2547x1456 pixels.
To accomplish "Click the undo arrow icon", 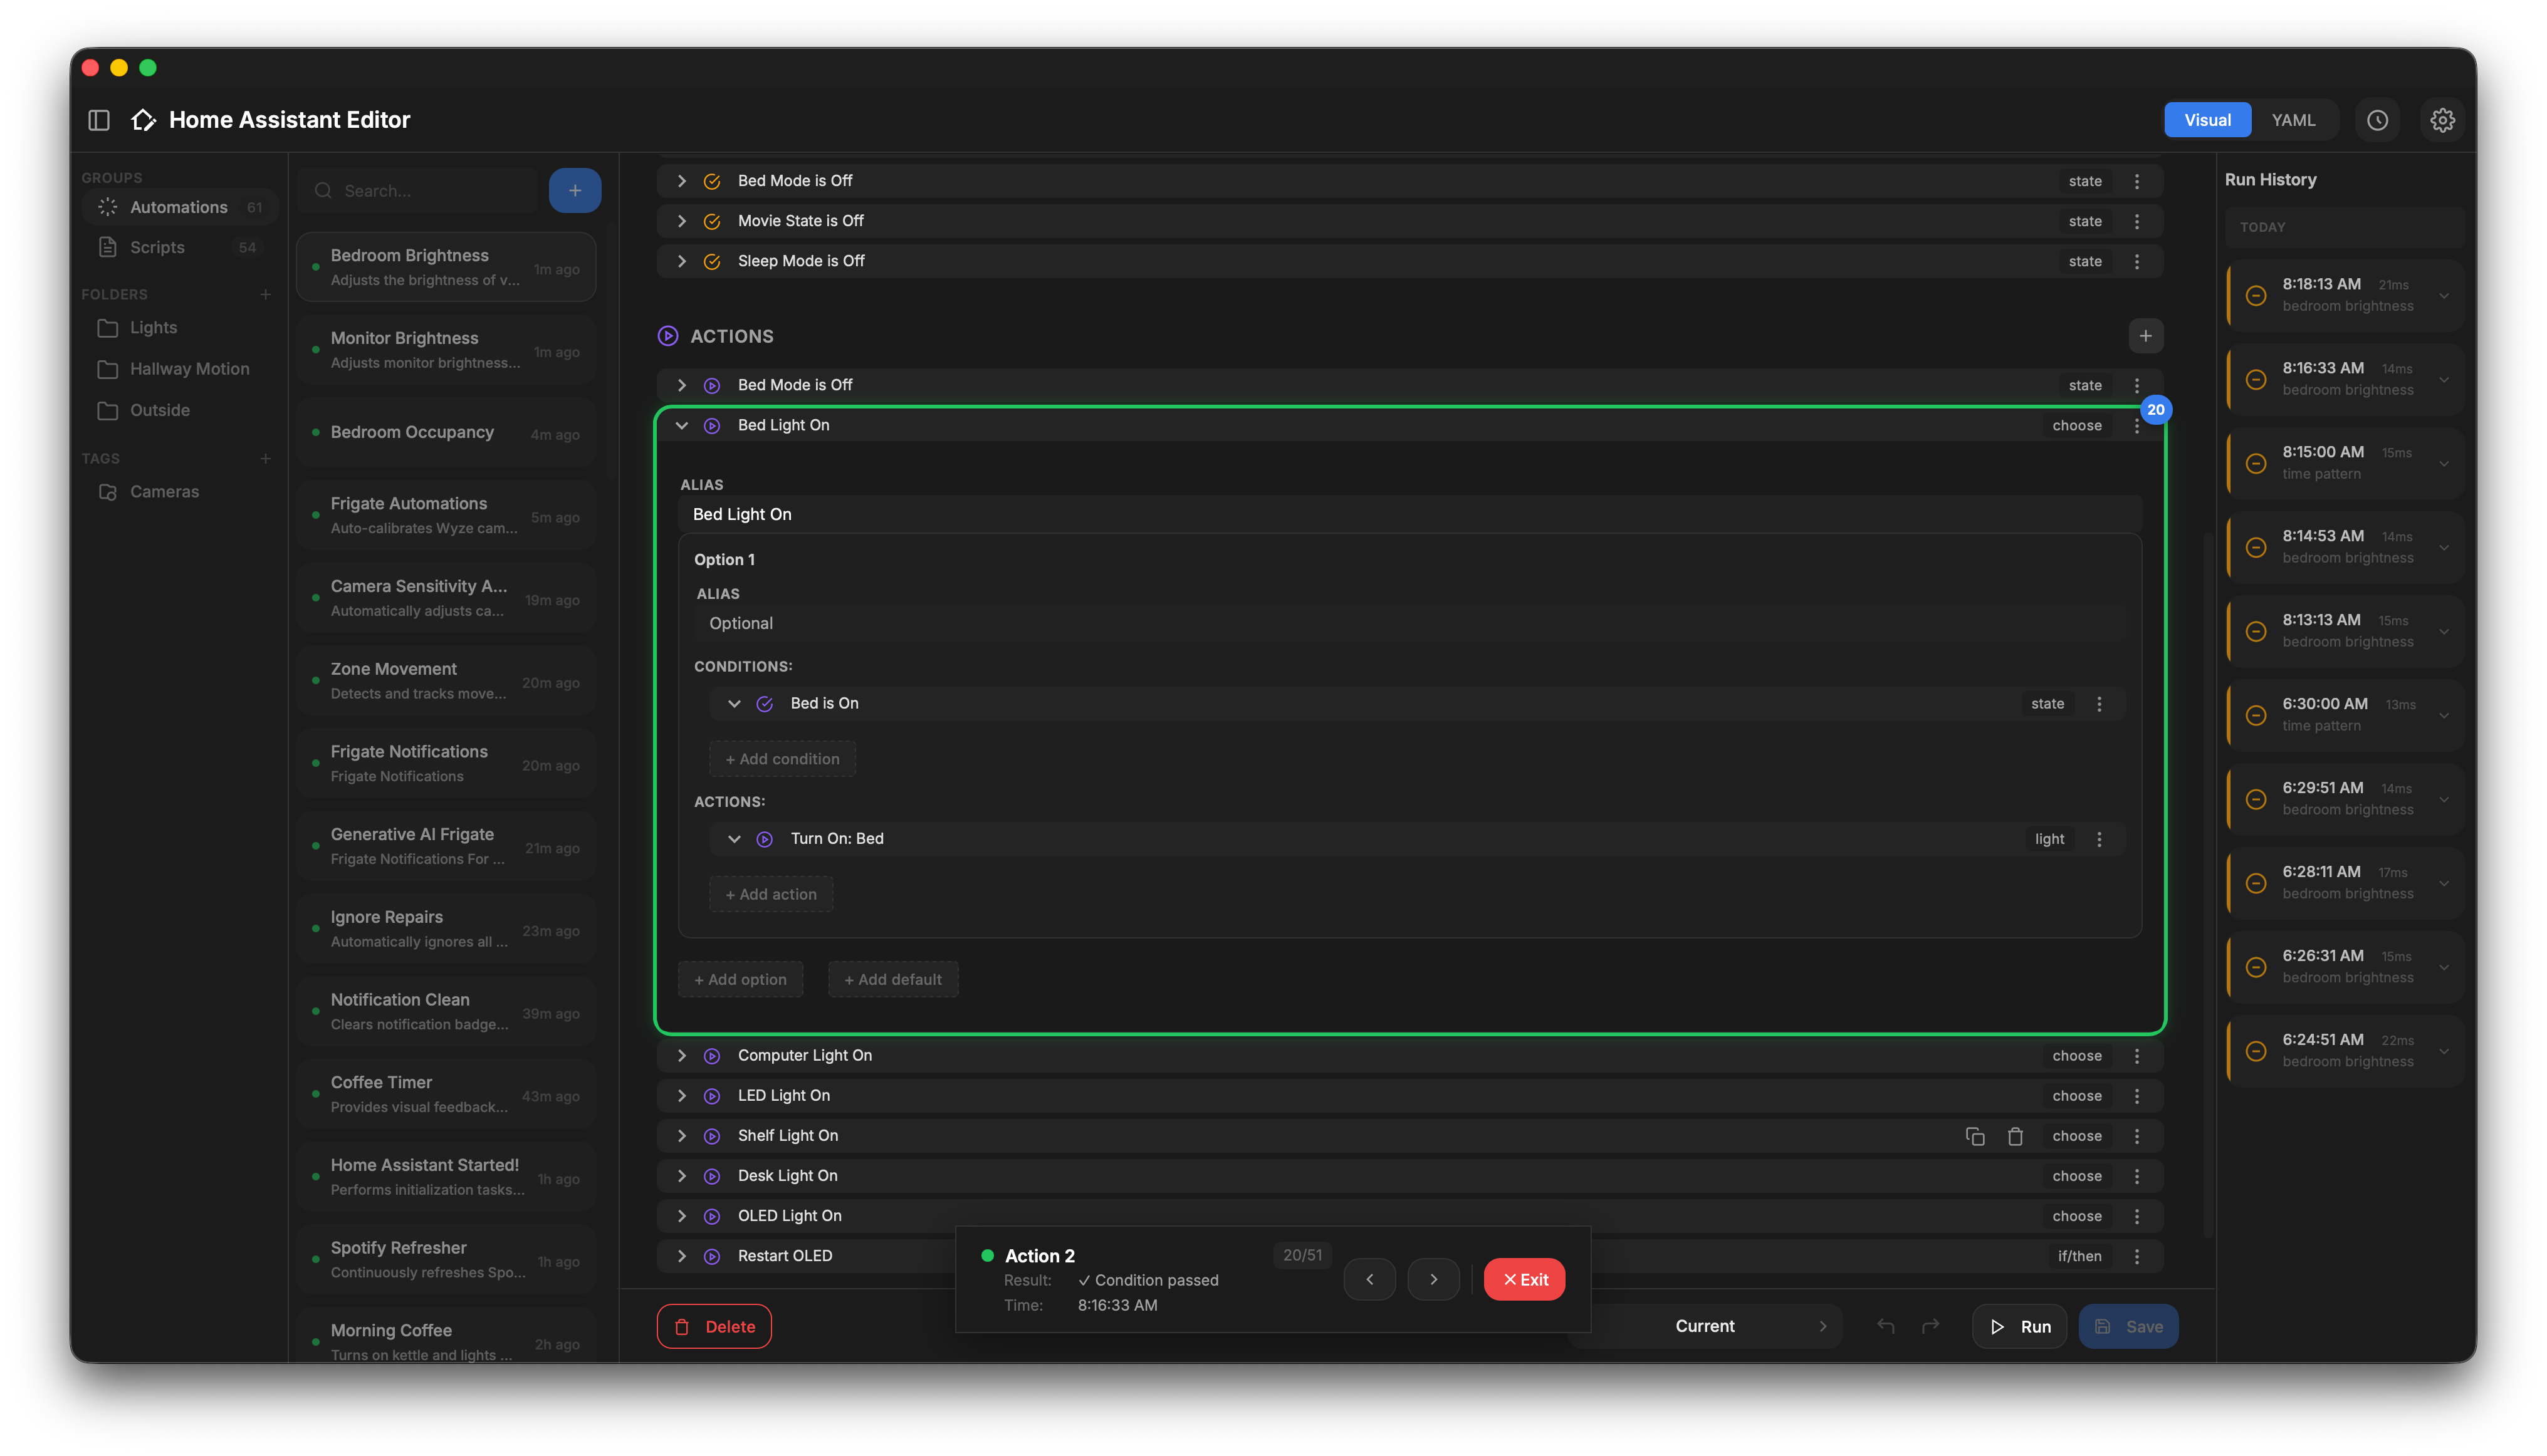I will [1886, 1326].
